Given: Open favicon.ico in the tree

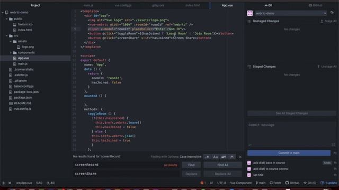Looking at the screenshot, I should (25, 25).
